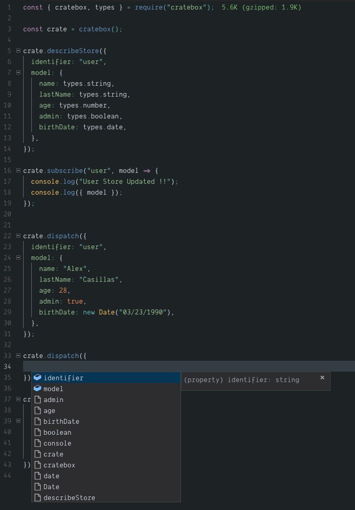Place cursor on empty line 34

click(x=189, y=367)
